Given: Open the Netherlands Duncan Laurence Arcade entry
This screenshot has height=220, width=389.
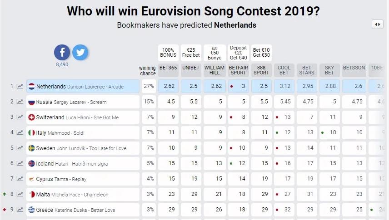Looking at the screenshot, I should click(83, 86).
